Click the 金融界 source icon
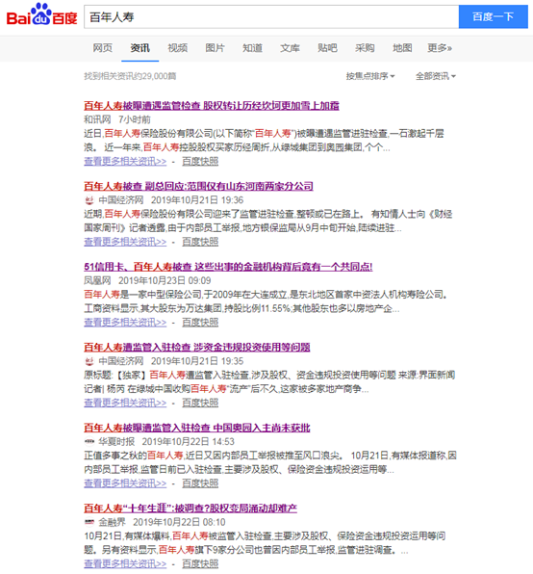 (x=89, y=522)
